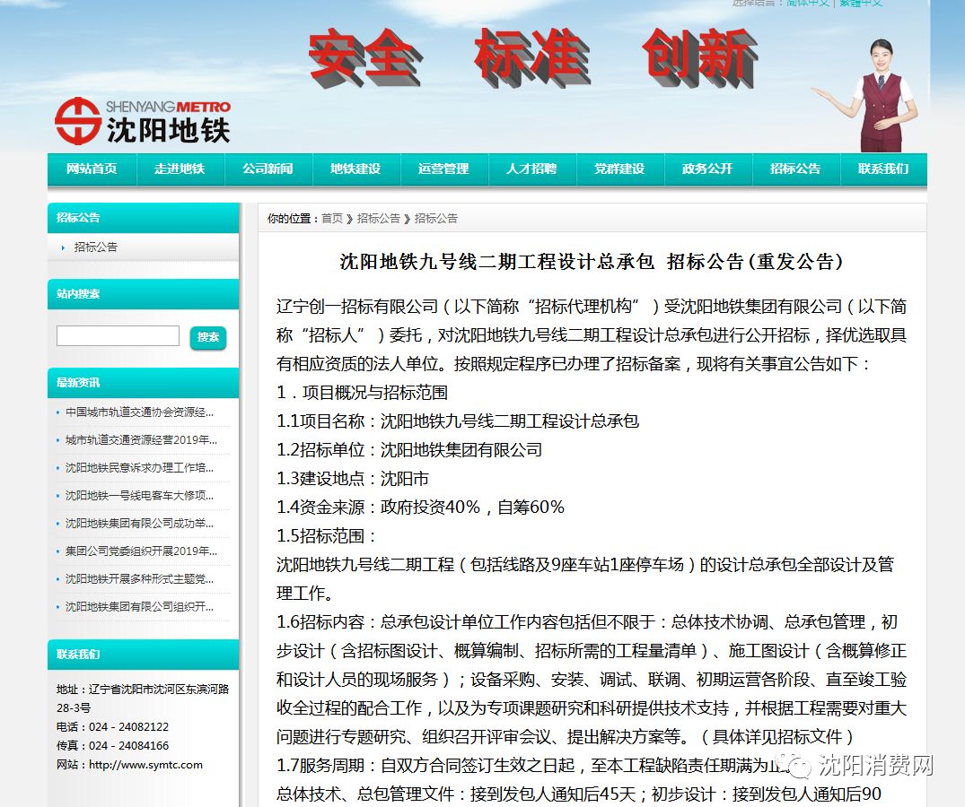
Task: Click 首页 in the breadcrumb path
Action: point(332,219)
